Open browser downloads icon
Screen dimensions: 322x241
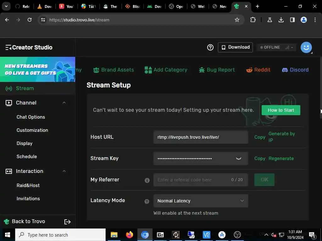(x=281, y=20)
